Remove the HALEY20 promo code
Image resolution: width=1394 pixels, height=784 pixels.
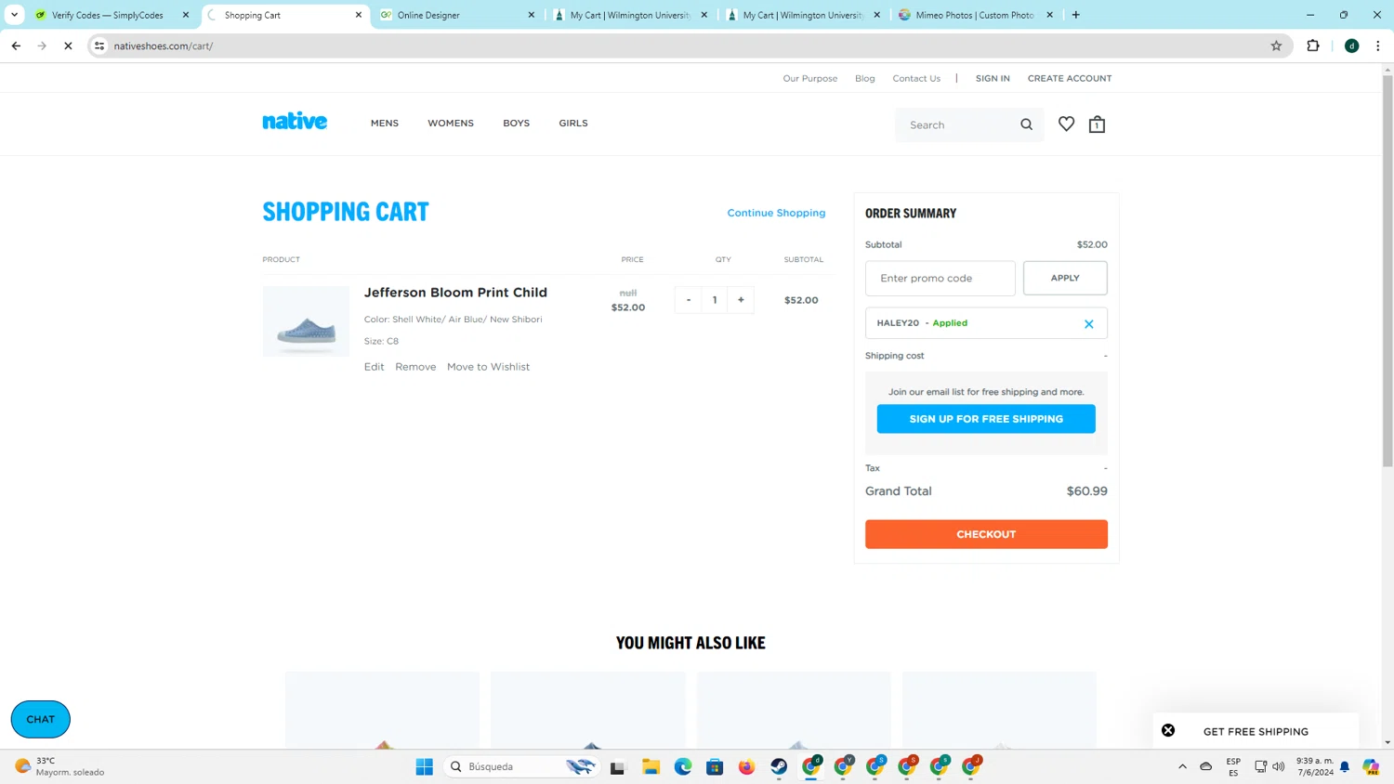pos(1088,323)
